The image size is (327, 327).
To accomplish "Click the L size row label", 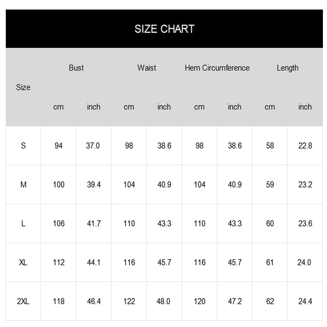I will point(23,224).
